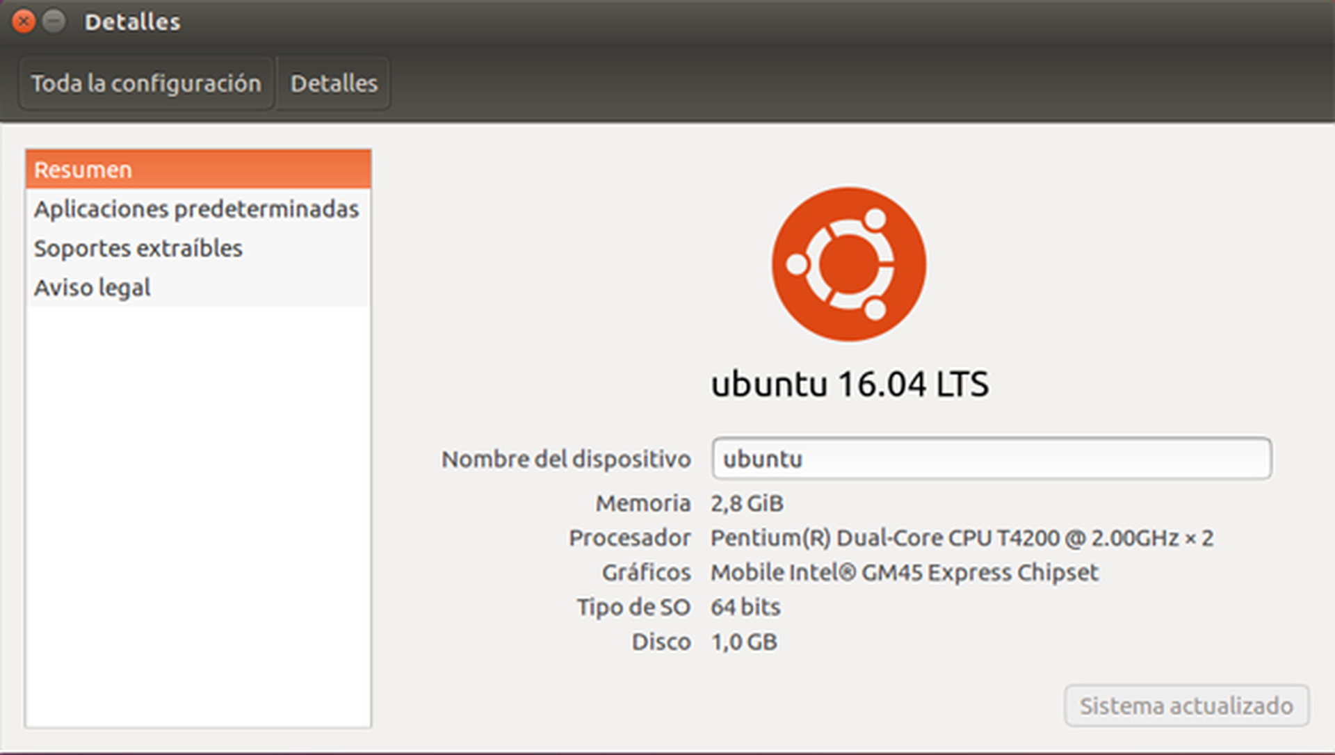Click the Nombre del dispositivo label
This screenshot has height=755, width=1335.
567,459
